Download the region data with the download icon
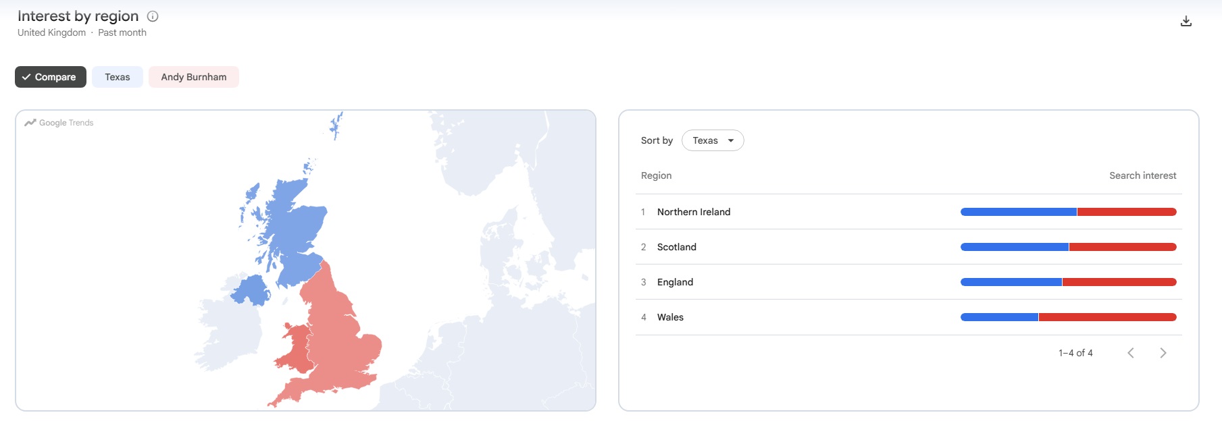1222x448 pixels. click(x=1186, y=22)
